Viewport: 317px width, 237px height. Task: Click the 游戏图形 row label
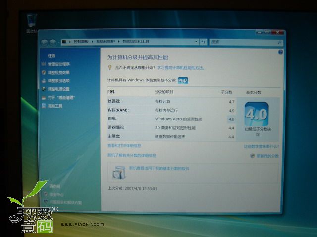click(116, 127)
